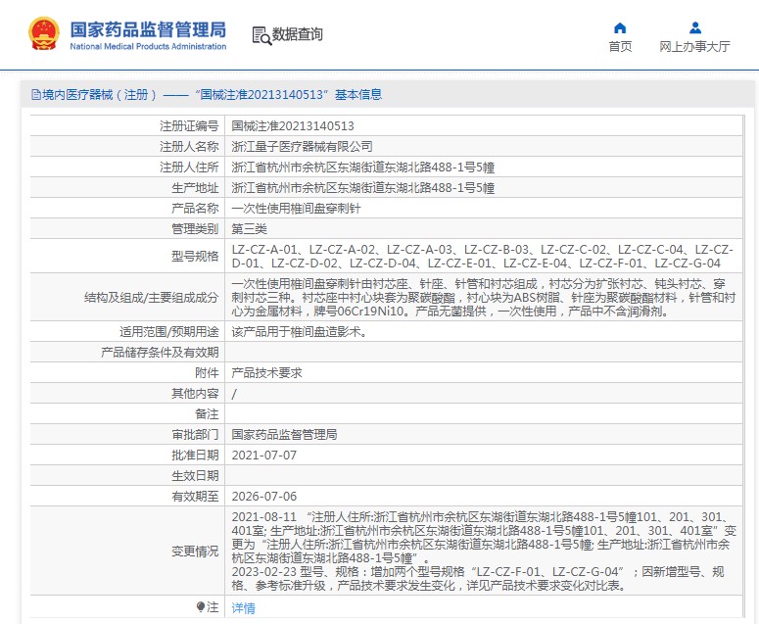Click the 国家药品监督管理局 site title
Viewport: 759px width, 624px height.
tap(147, 28)
